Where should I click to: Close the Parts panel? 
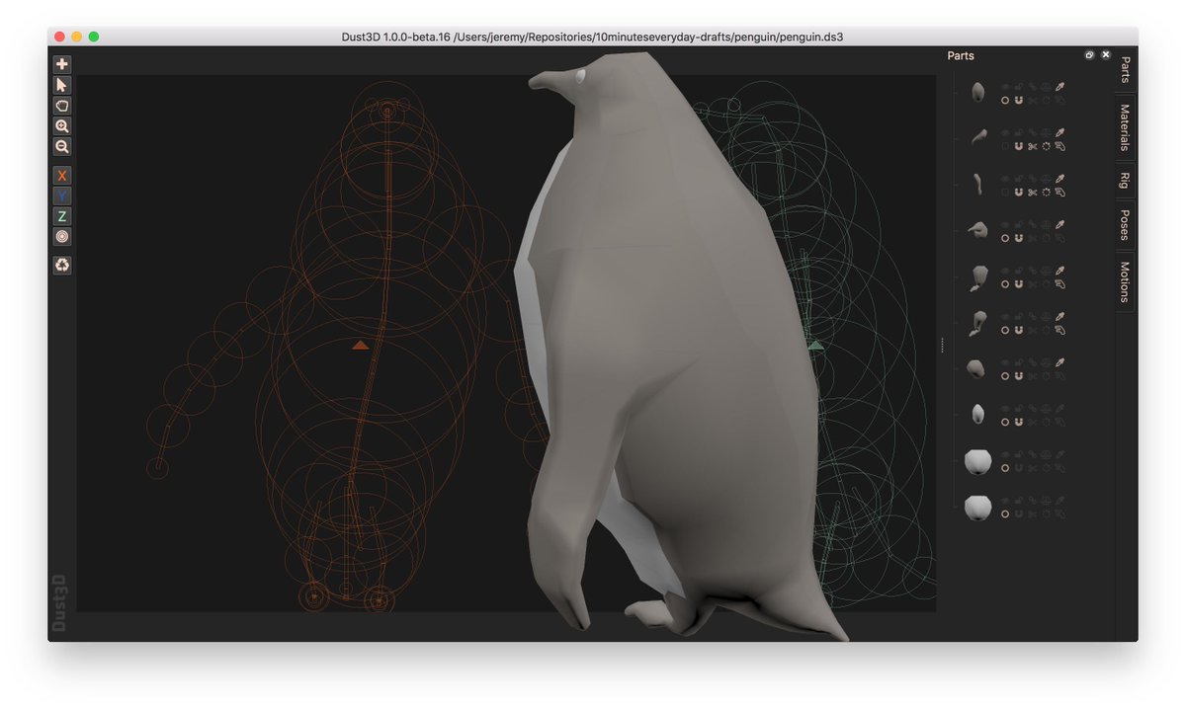click(x=1106, y=55)
